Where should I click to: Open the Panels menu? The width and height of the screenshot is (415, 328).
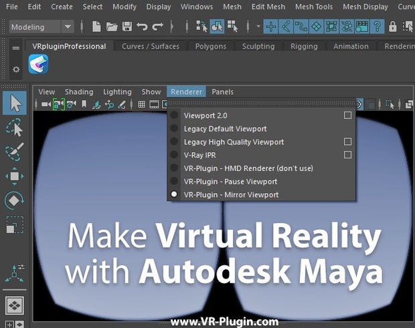[223, 92]
